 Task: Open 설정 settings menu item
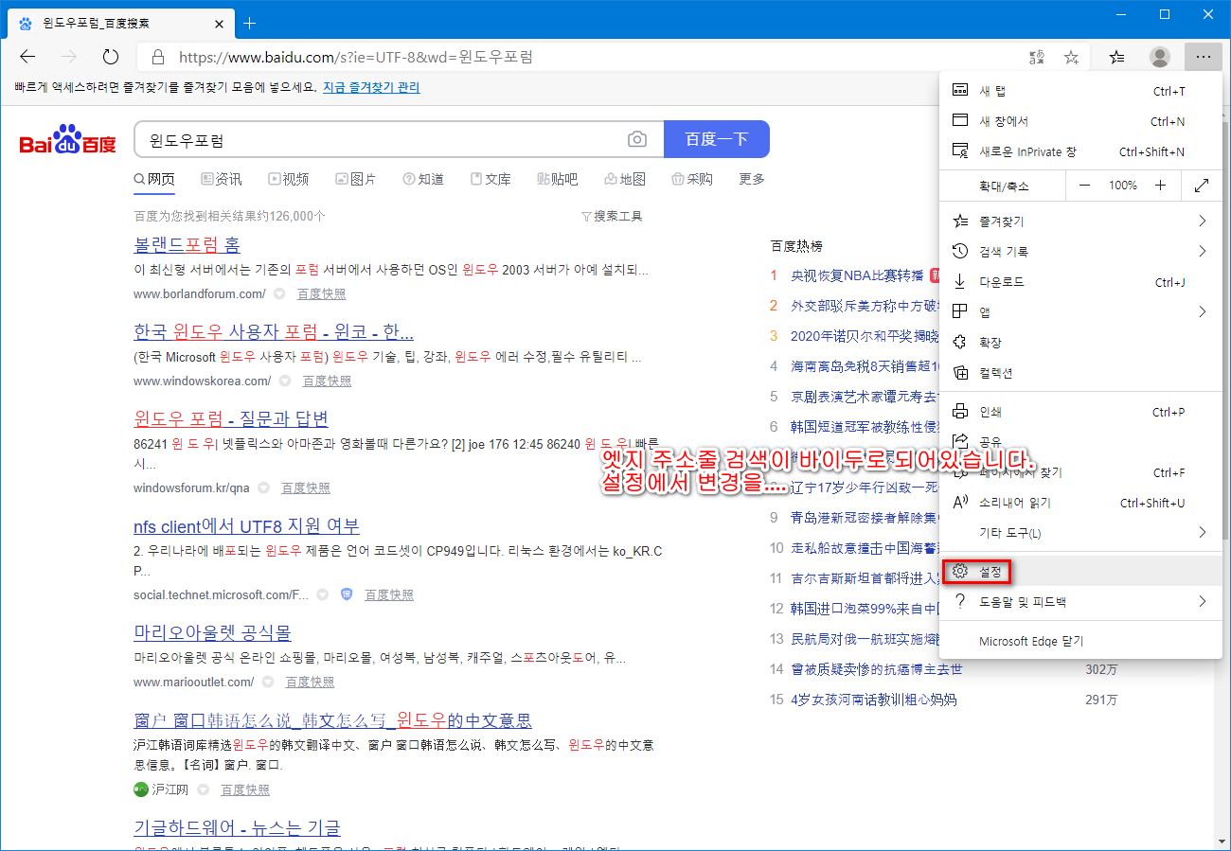tap(1080, 572)
